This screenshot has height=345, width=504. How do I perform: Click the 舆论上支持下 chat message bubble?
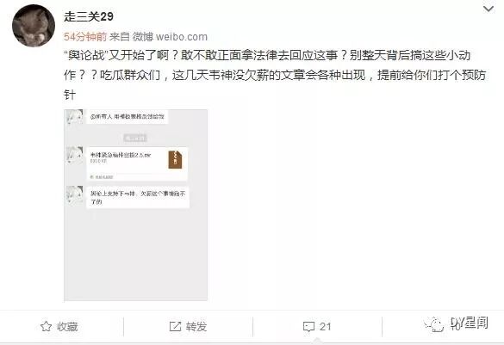pyautogui.click(x=138, y=197)
